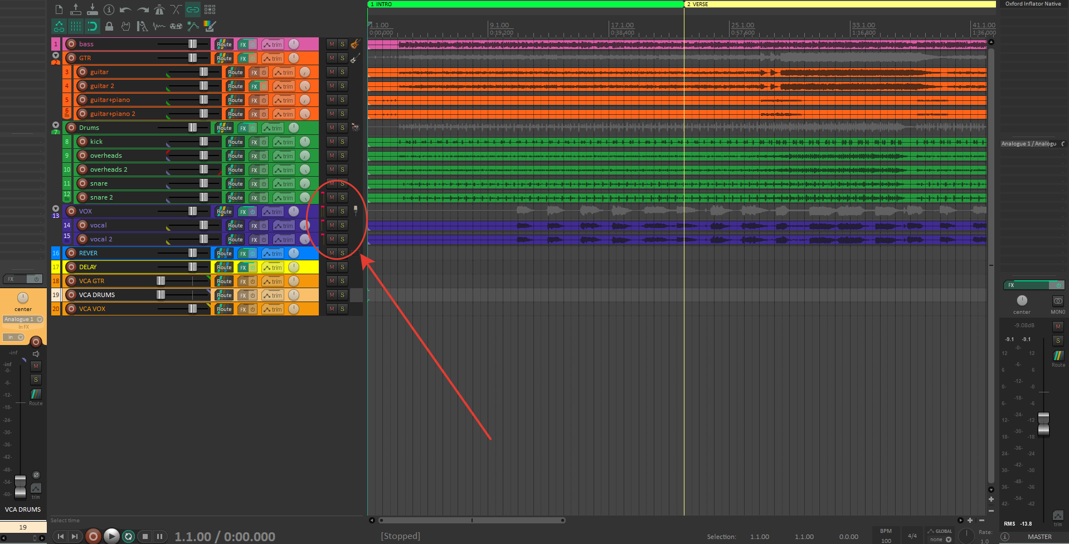This screenshot has height=544, width=1069.
Task: Open Analogue 1 input dropdown on mixer strip
Action: (23, 319)
